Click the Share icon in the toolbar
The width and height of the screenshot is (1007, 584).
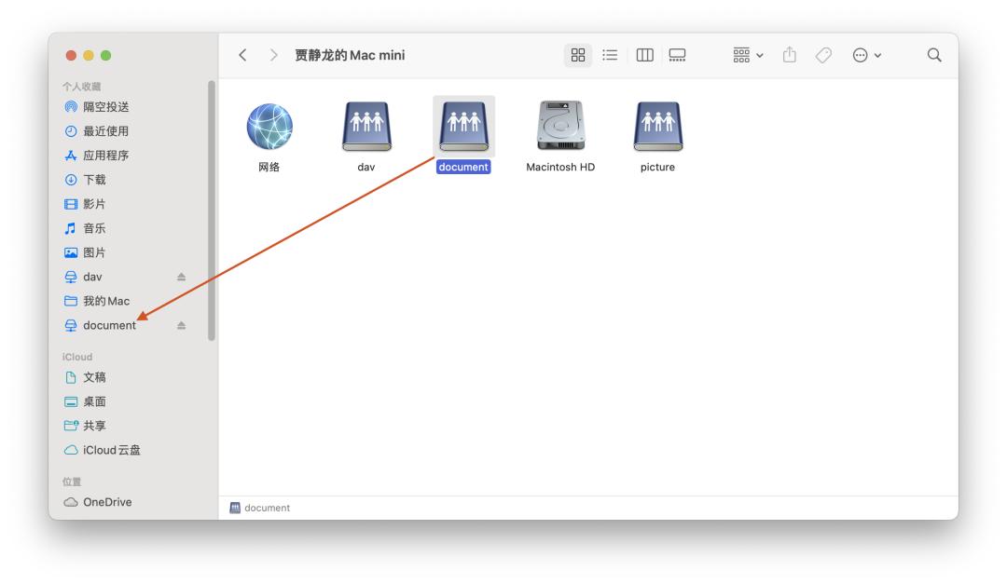[x=790, y=55]
